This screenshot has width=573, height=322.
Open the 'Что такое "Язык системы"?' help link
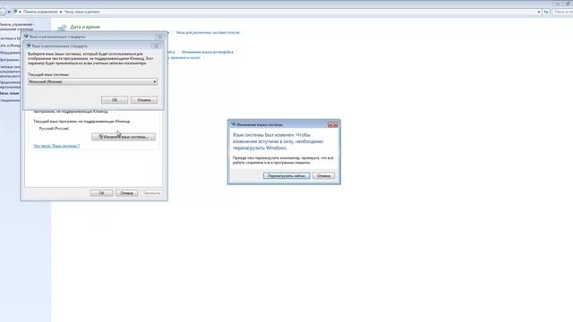tap(56, 146)
